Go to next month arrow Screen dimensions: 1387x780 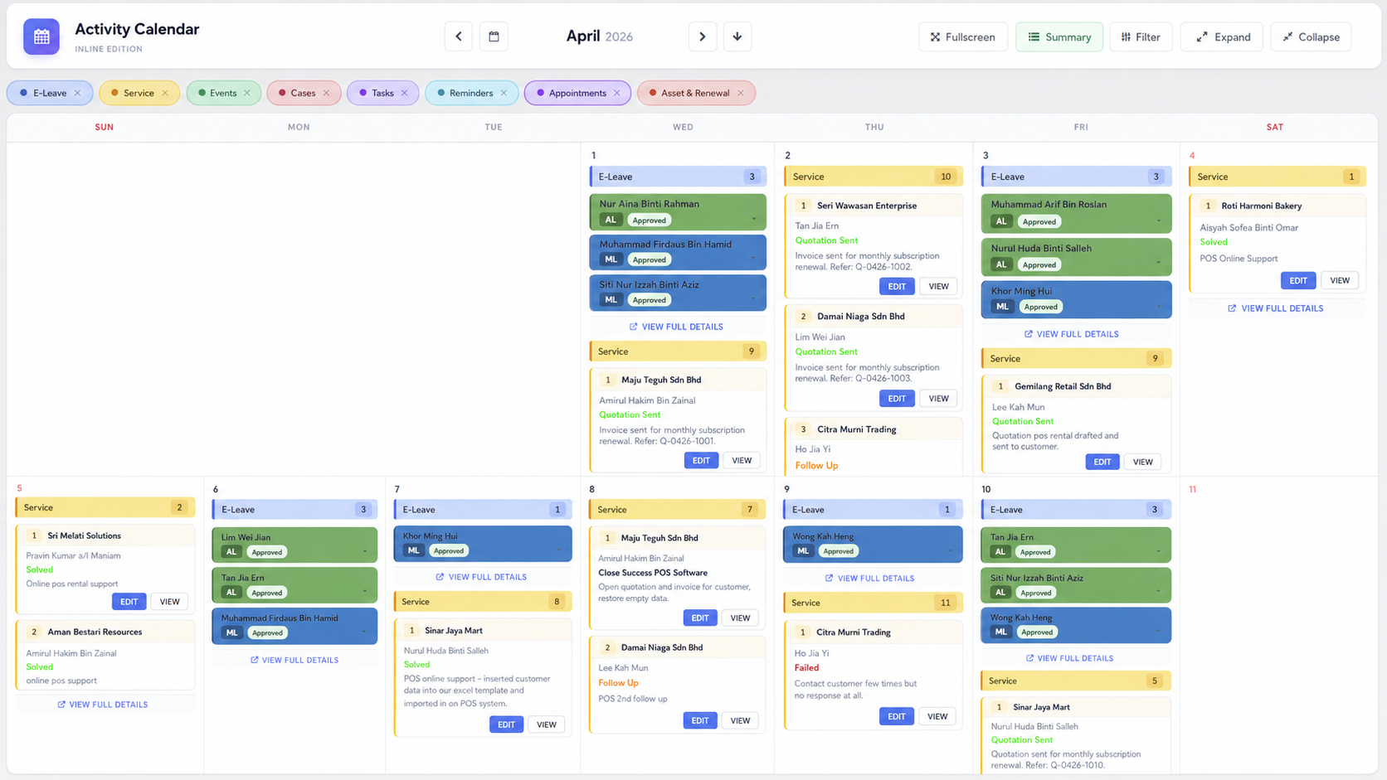coord(703,36)
